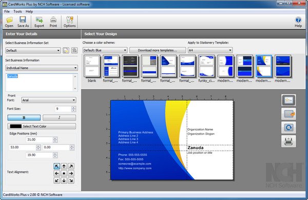Click the Zanuda name text box
This screenshot has width=308, height=200.
point(40,82)
